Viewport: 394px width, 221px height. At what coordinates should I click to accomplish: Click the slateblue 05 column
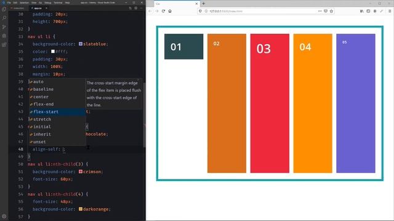(x=356, y=103)
